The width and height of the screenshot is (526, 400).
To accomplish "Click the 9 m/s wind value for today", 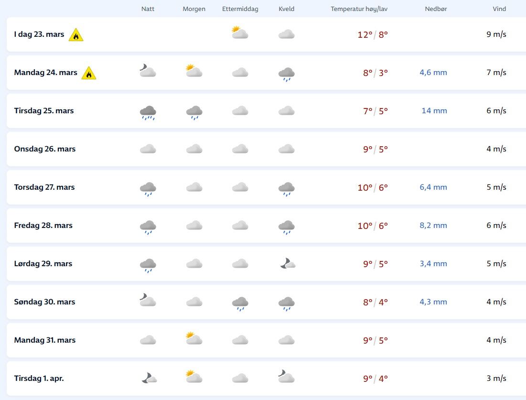I will tap(496, 34).
